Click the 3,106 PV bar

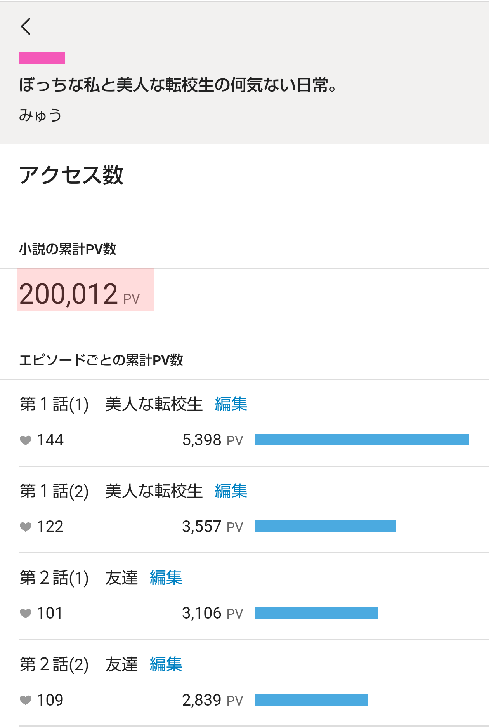tap(316, 613)
